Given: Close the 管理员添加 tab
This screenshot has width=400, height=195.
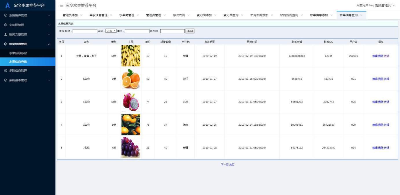Looking at the screenshot, I should click(x=81, y=15).
